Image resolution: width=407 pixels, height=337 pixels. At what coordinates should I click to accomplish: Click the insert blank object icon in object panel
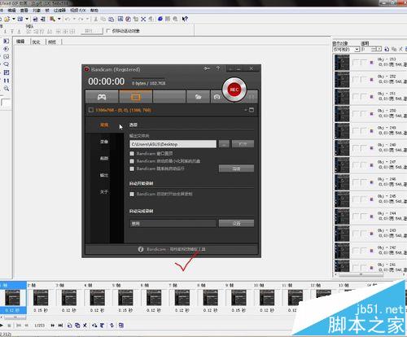(x=387, y=49)
